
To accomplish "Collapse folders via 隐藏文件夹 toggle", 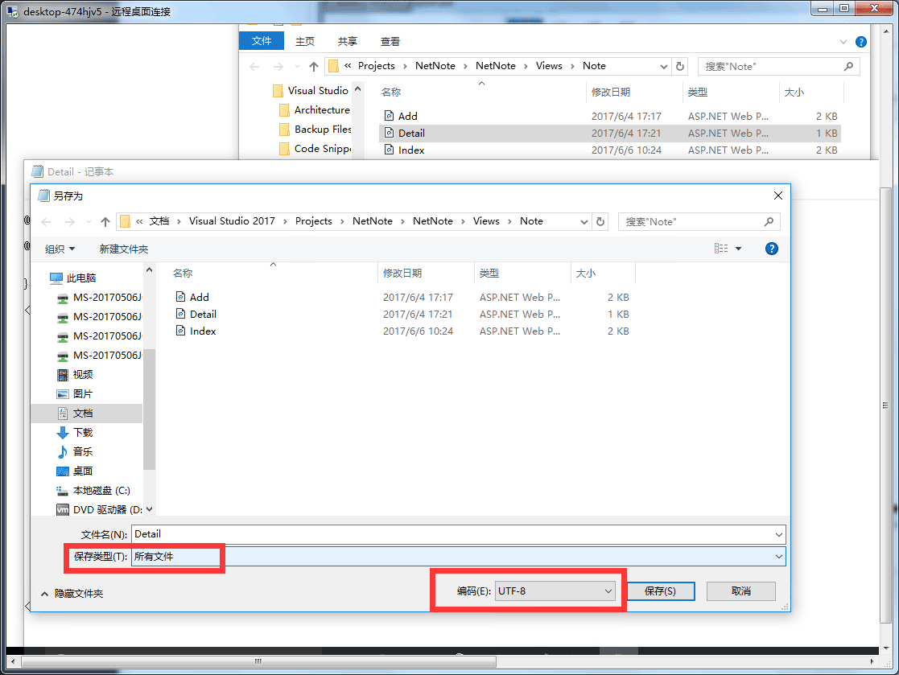I will click(x=72, y=593).
